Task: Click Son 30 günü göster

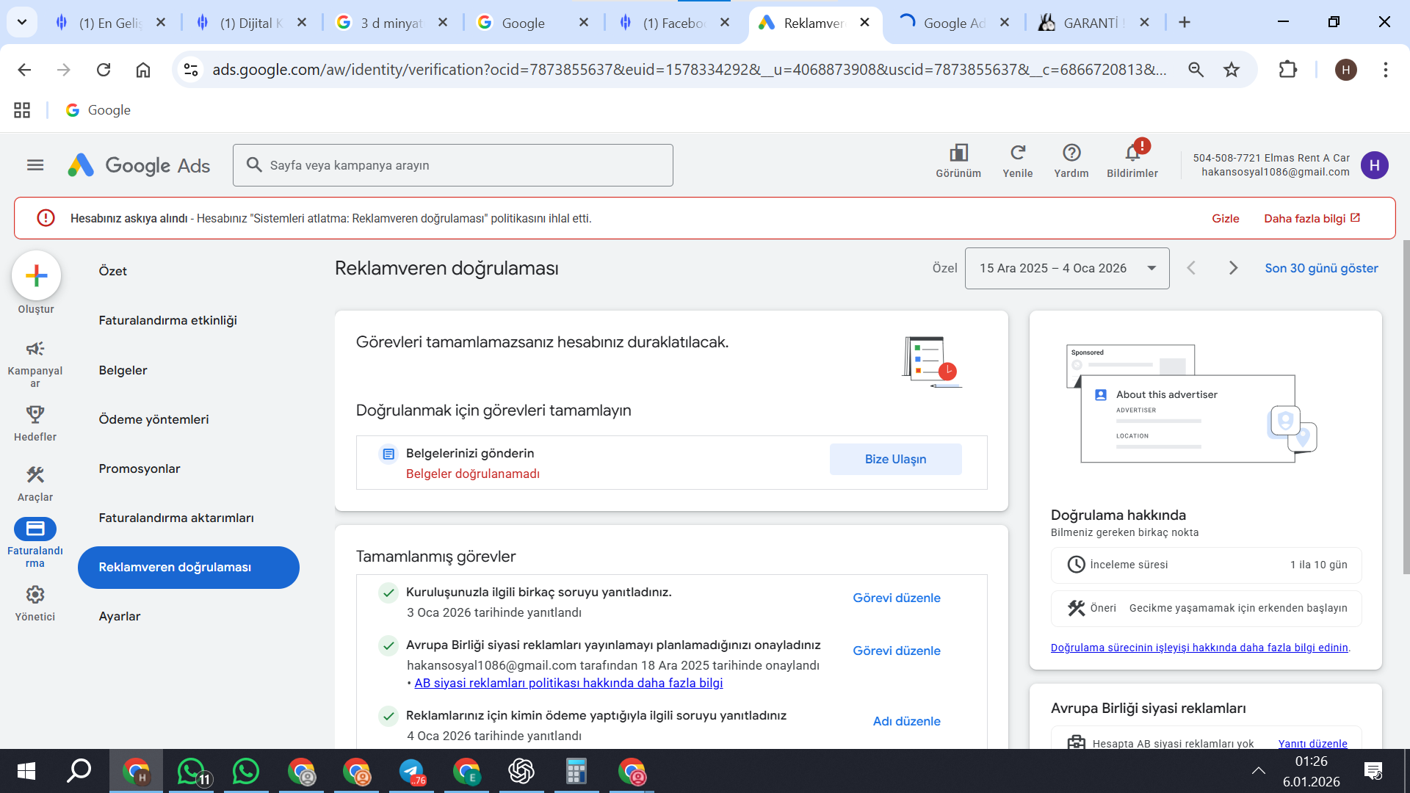Action: 1321,269
